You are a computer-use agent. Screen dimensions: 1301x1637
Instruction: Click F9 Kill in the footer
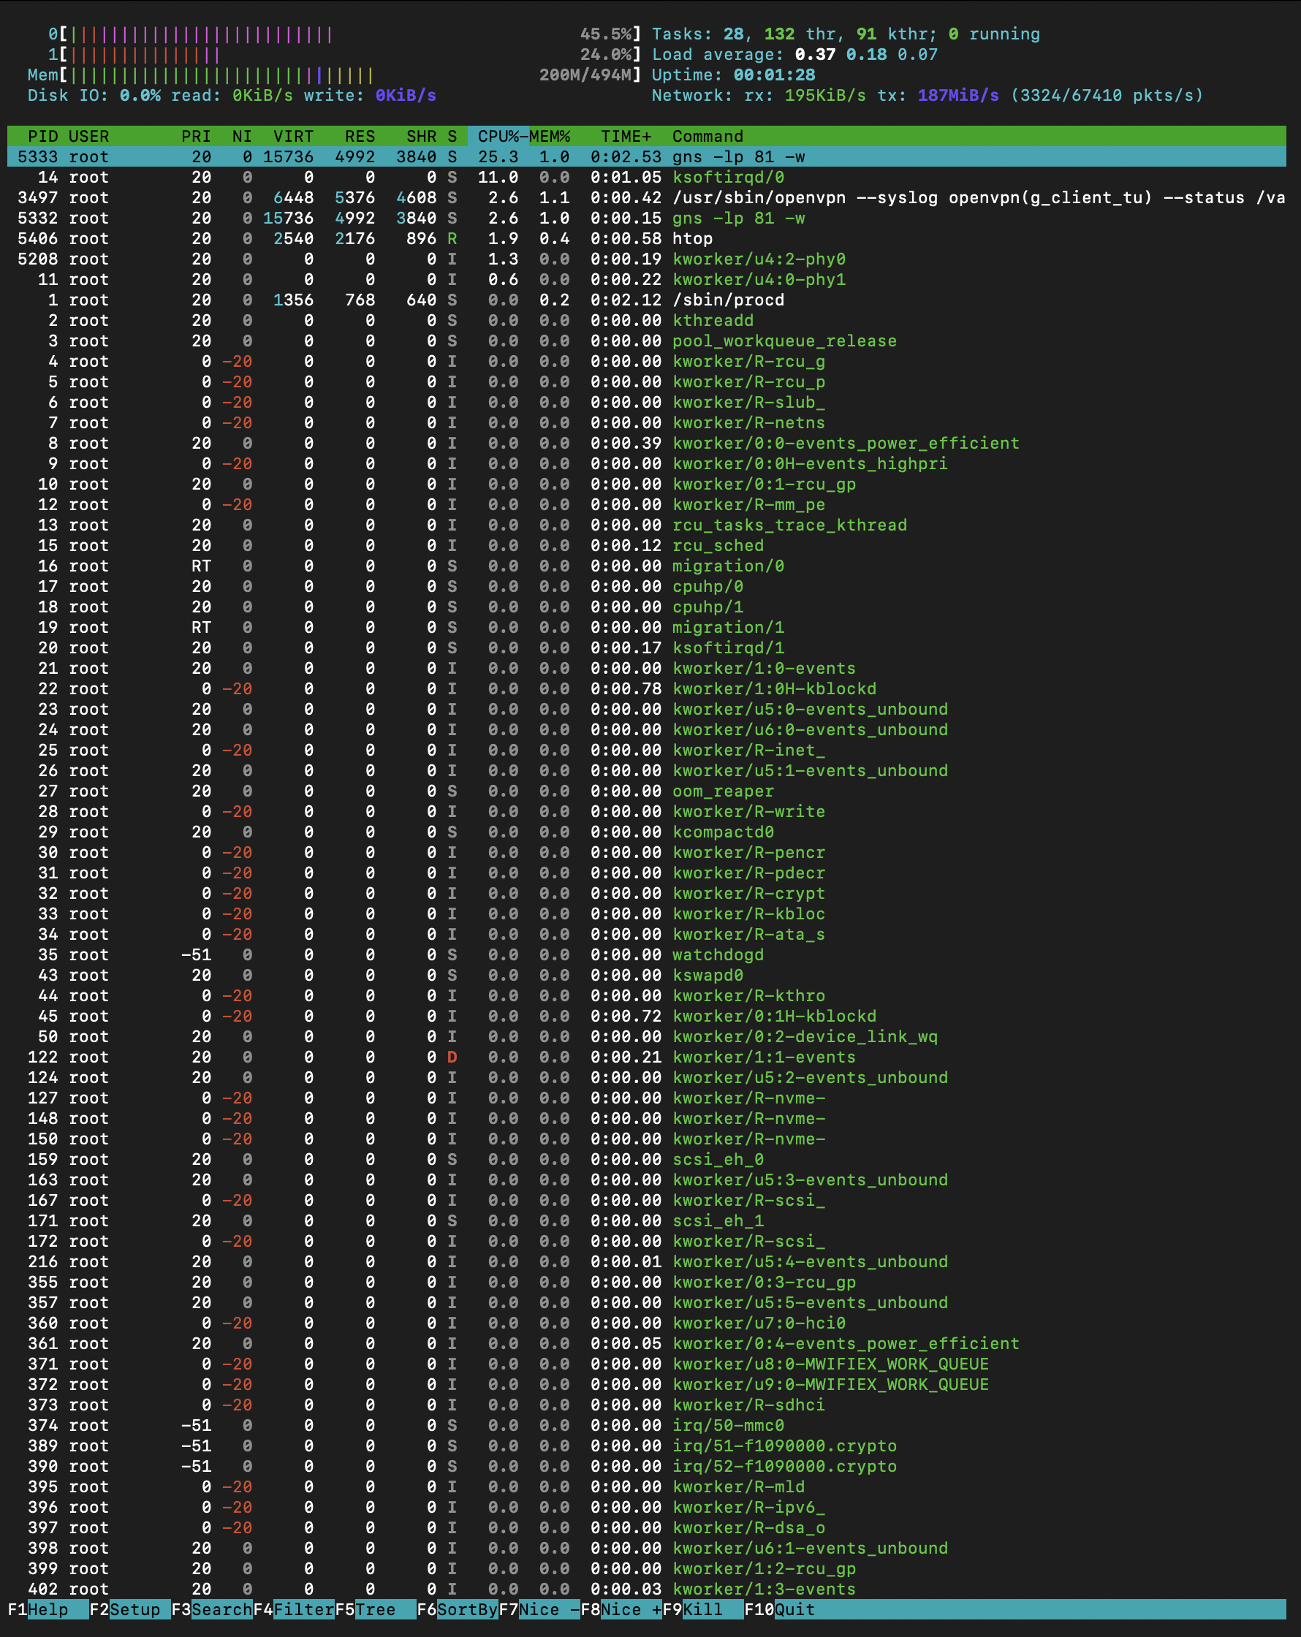click(x=702, y=1609)
